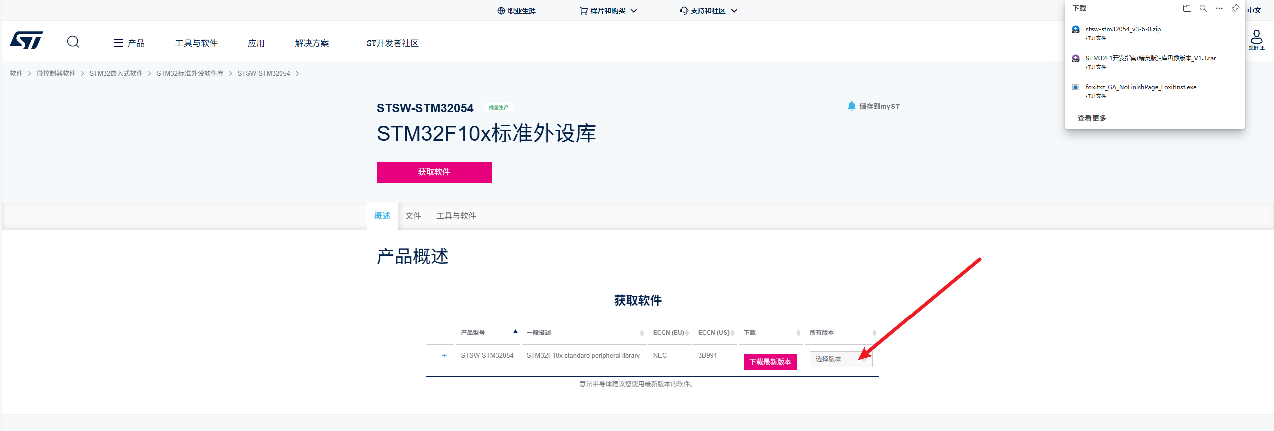The image size is (1274, 431).
Task: Click the NEC cell in table
Action: [660, 356]
